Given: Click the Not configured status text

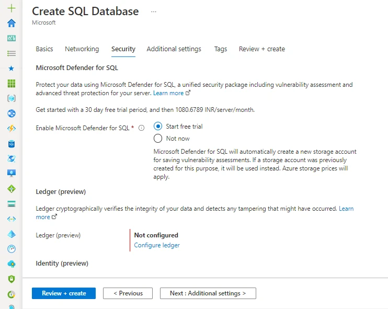Looking at the screenshot, I should click(x=156, y=235).
